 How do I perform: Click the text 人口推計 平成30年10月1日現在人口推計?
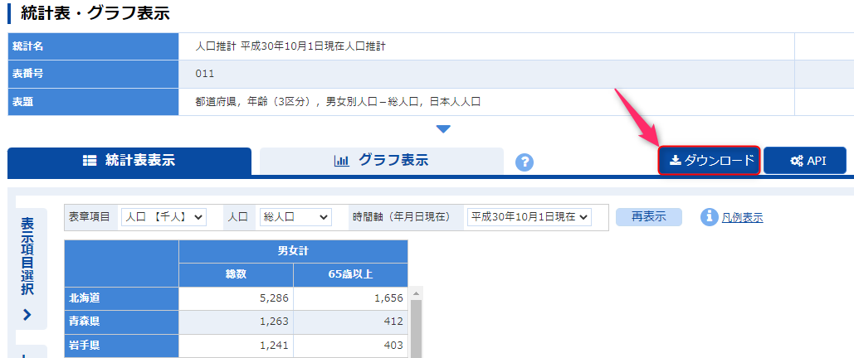click(290, 46)
